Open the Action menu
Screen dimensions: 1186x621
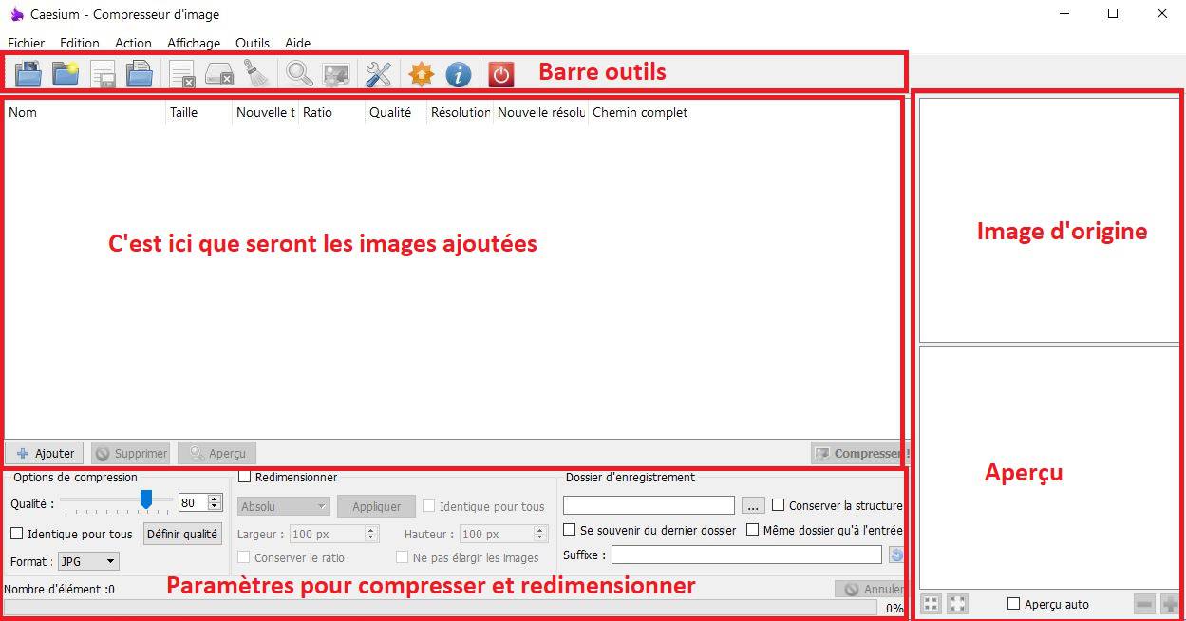pyautogui.click(x=133, y=43)
